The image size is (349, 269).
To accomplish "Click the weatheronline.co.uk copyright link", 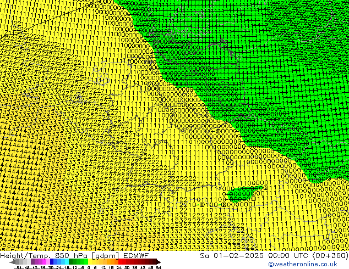I will (302, 264).
